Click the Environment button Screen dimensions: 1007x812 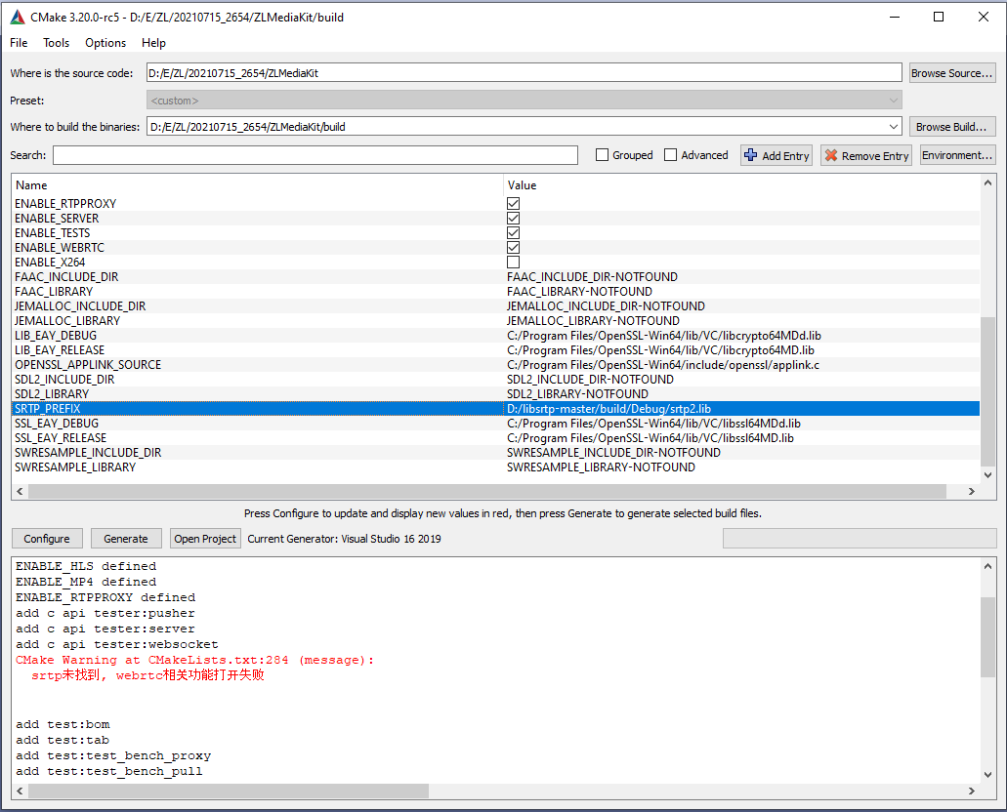coord(957,155)
